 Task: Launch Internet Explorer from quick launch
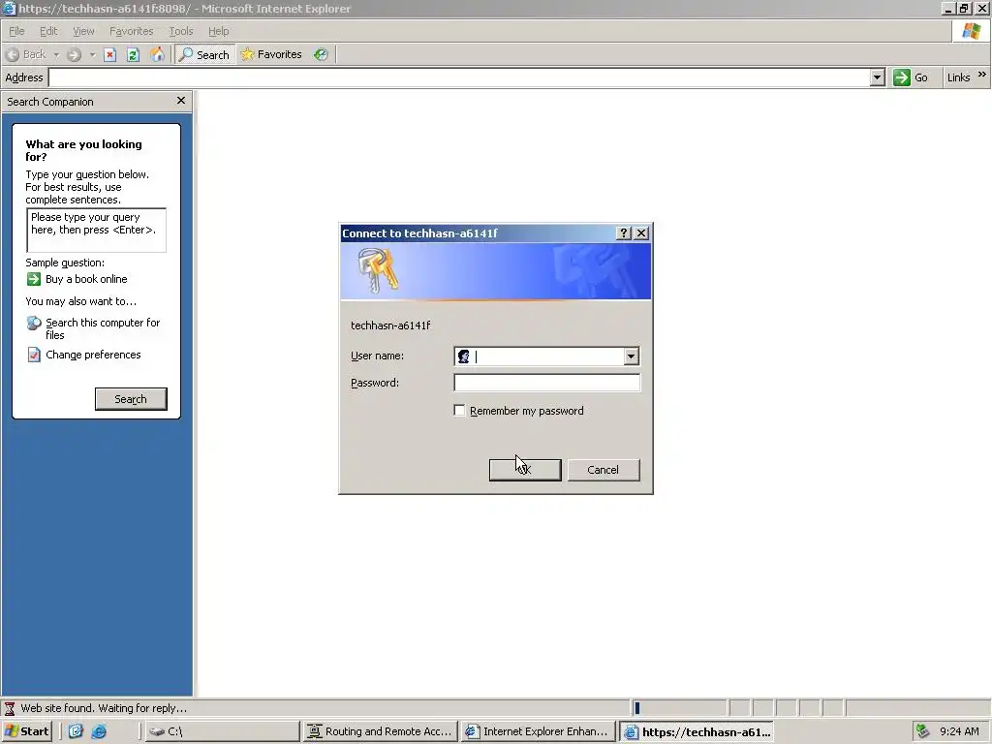pos(100,731)
